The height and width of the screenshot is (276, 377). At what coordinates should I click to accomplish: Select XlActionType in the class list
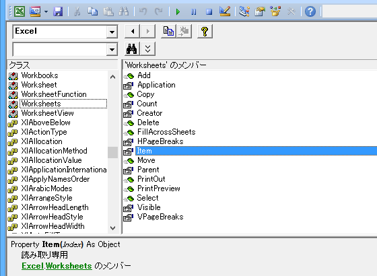click(44, 132)
